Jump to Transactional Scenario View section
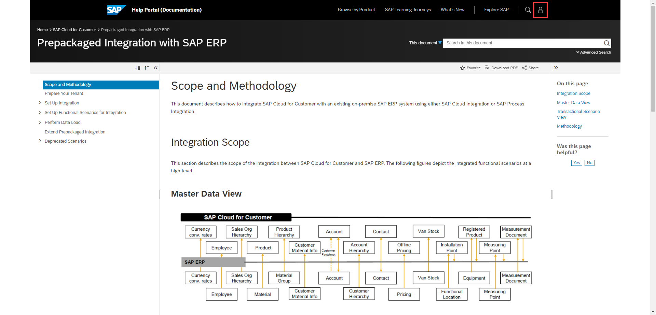Viewport: 656px width, 315px height. point(578,114)
